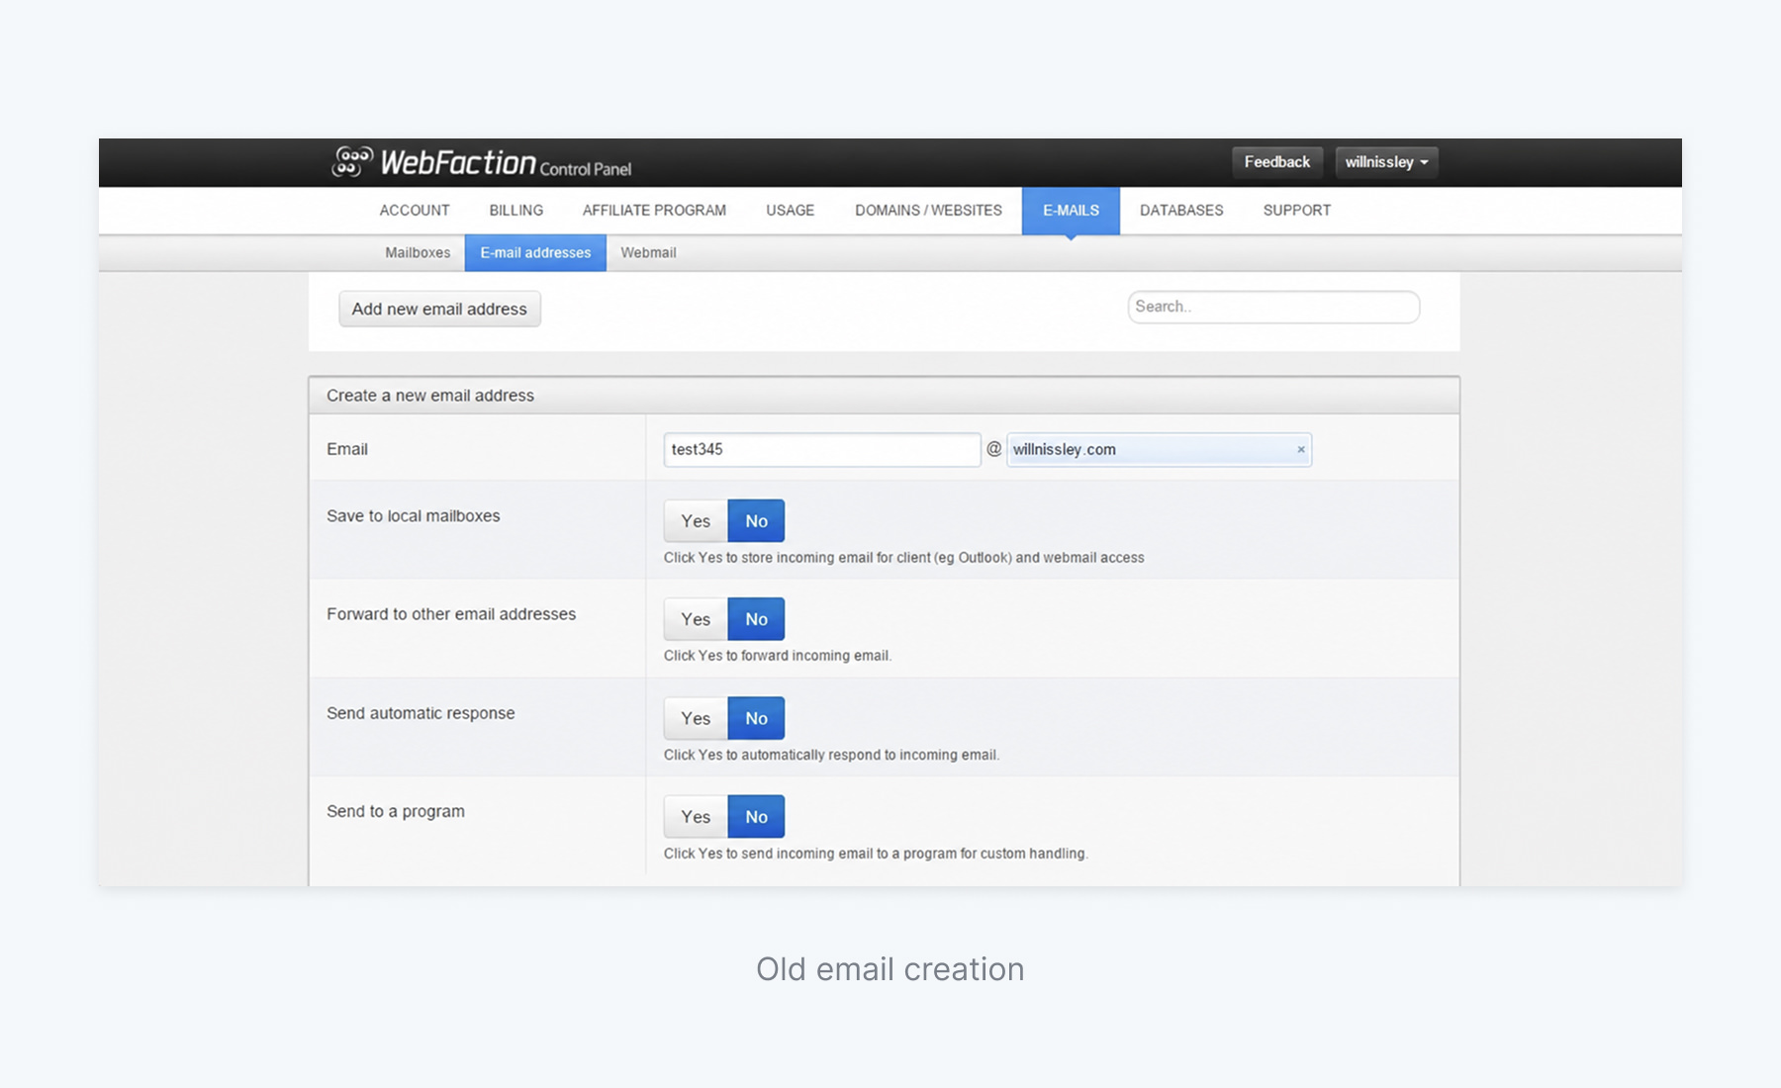Switch to the Webmail tab
The height and width of the screenshot is (1088, 1781).
(648, 253)
